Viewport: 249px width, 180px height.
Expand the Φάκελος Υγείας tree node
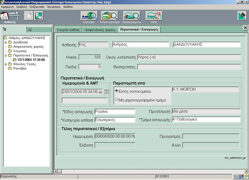pyautogui.click(x=6, y=64)
